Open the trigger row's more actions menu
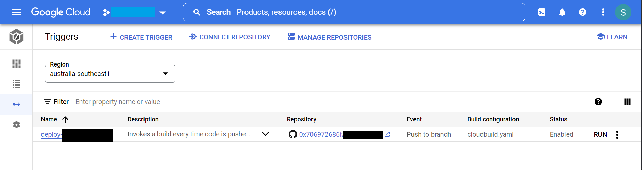The height and width of the screenshot is (170, 642). pos(617,134)
